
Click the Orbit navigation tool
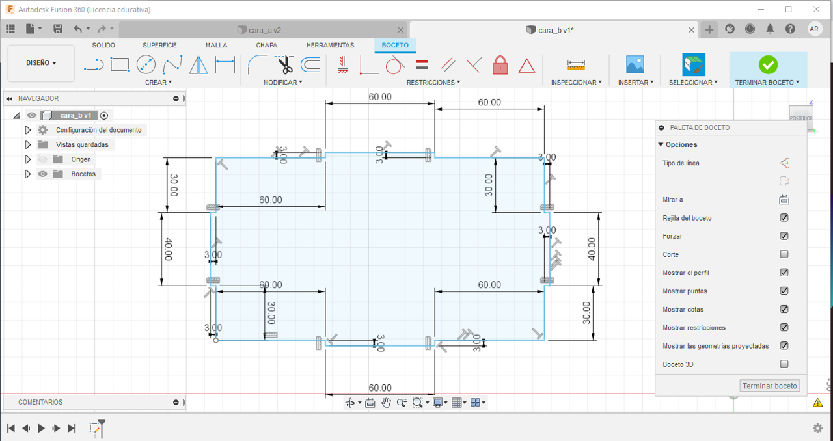click(350, 403)
